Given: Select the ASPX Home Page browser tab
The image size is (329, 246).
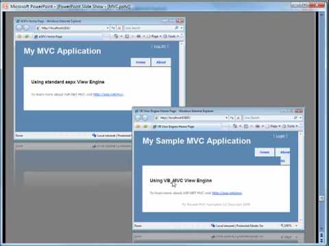Looking at the screenshot, I should [x=67, y=36].
